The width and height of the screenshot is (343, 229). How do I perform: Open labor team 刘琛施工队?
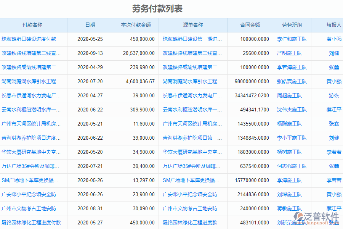[289, 194]
